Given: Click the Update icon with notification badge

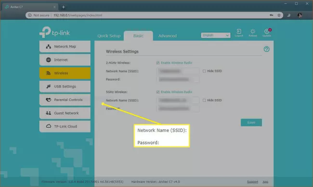Looking at the screenshot, I should 267,33.
